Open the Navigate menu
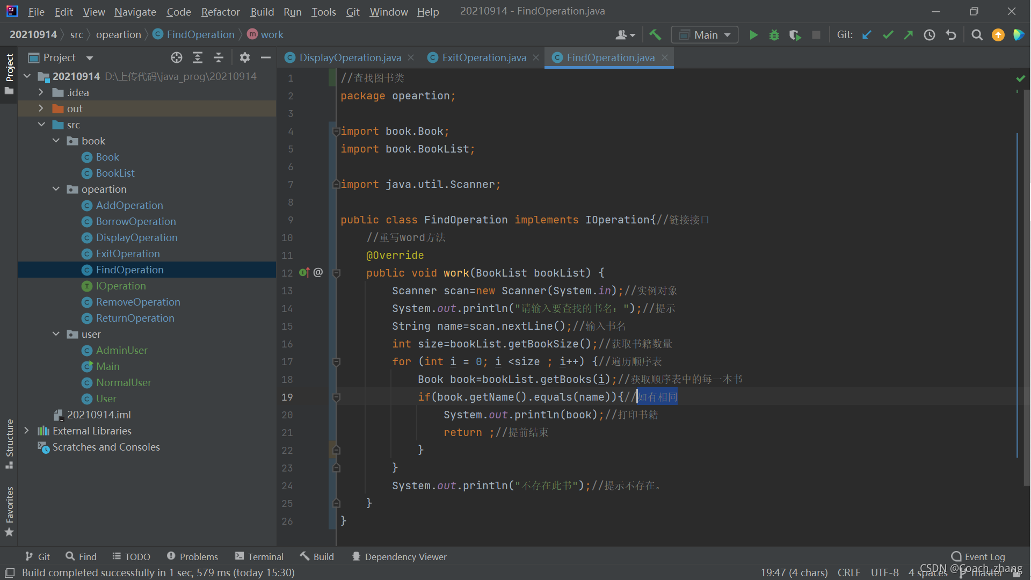The height and width of the screenshot is (580, 1031). 135,11
